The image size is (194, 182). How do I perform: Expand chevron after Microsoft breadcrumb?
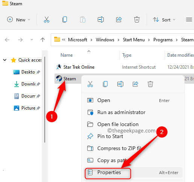tap(91, 40)
